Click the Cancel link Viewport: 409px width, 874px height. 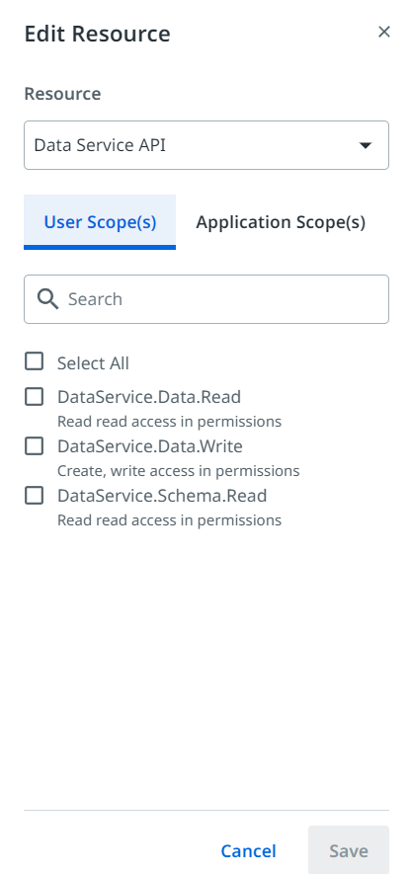tap(249, 851)
